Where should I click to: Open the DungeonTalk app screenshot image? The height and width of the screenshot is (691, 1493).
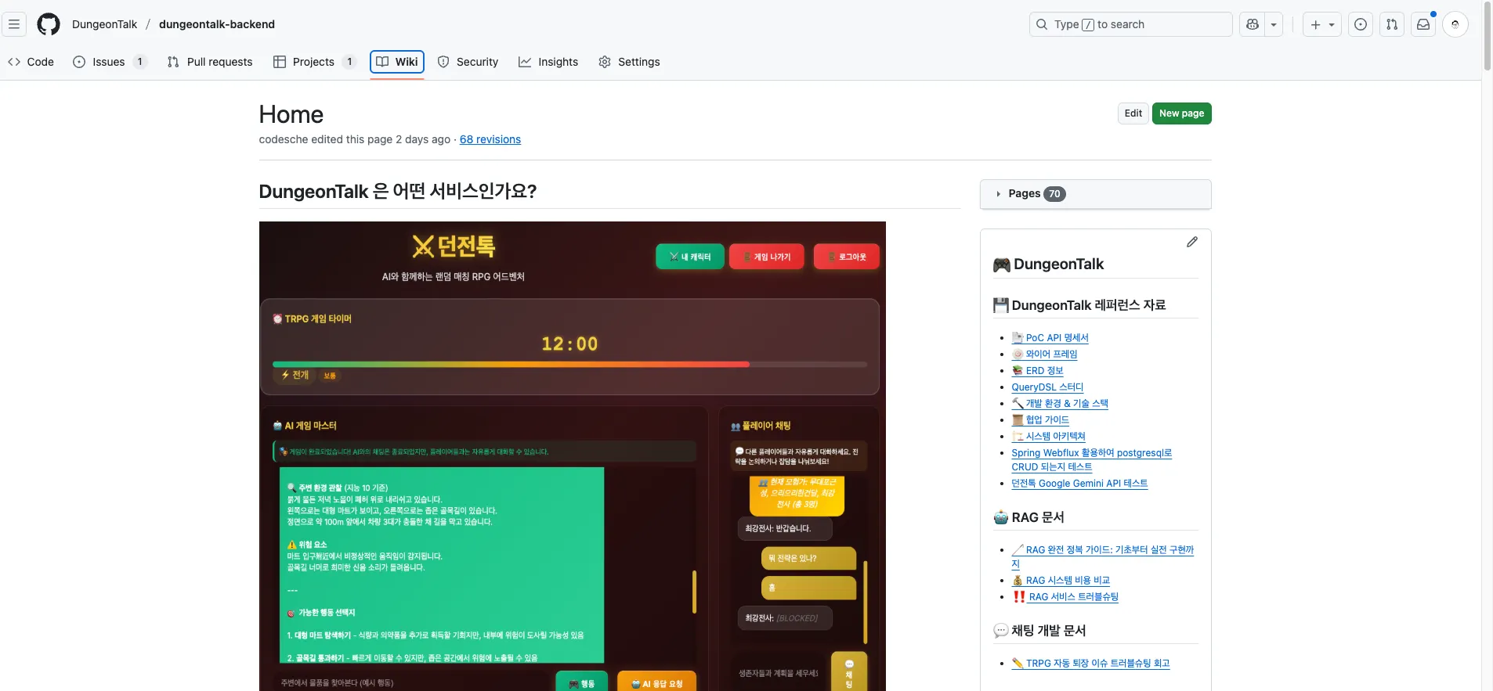[573, 456]
